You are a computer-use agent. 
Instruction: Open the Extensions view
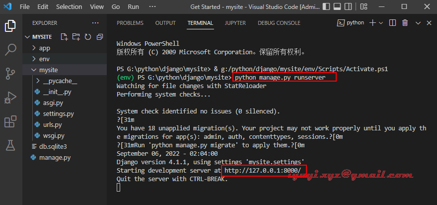[x=11, y=121]
